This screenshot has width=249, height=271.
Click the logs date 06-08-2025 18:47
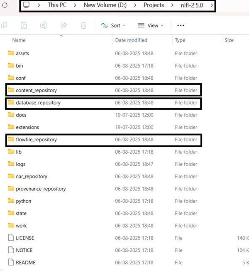pos(134,164)
